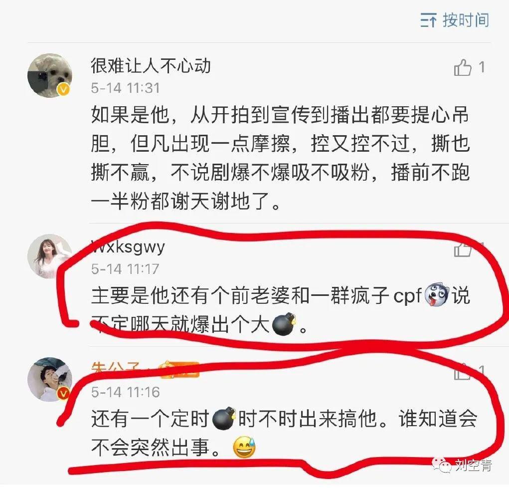509x488 pixels.
Task: Open the 按时间 sort order menu
Action: click(x=455, y=20)
